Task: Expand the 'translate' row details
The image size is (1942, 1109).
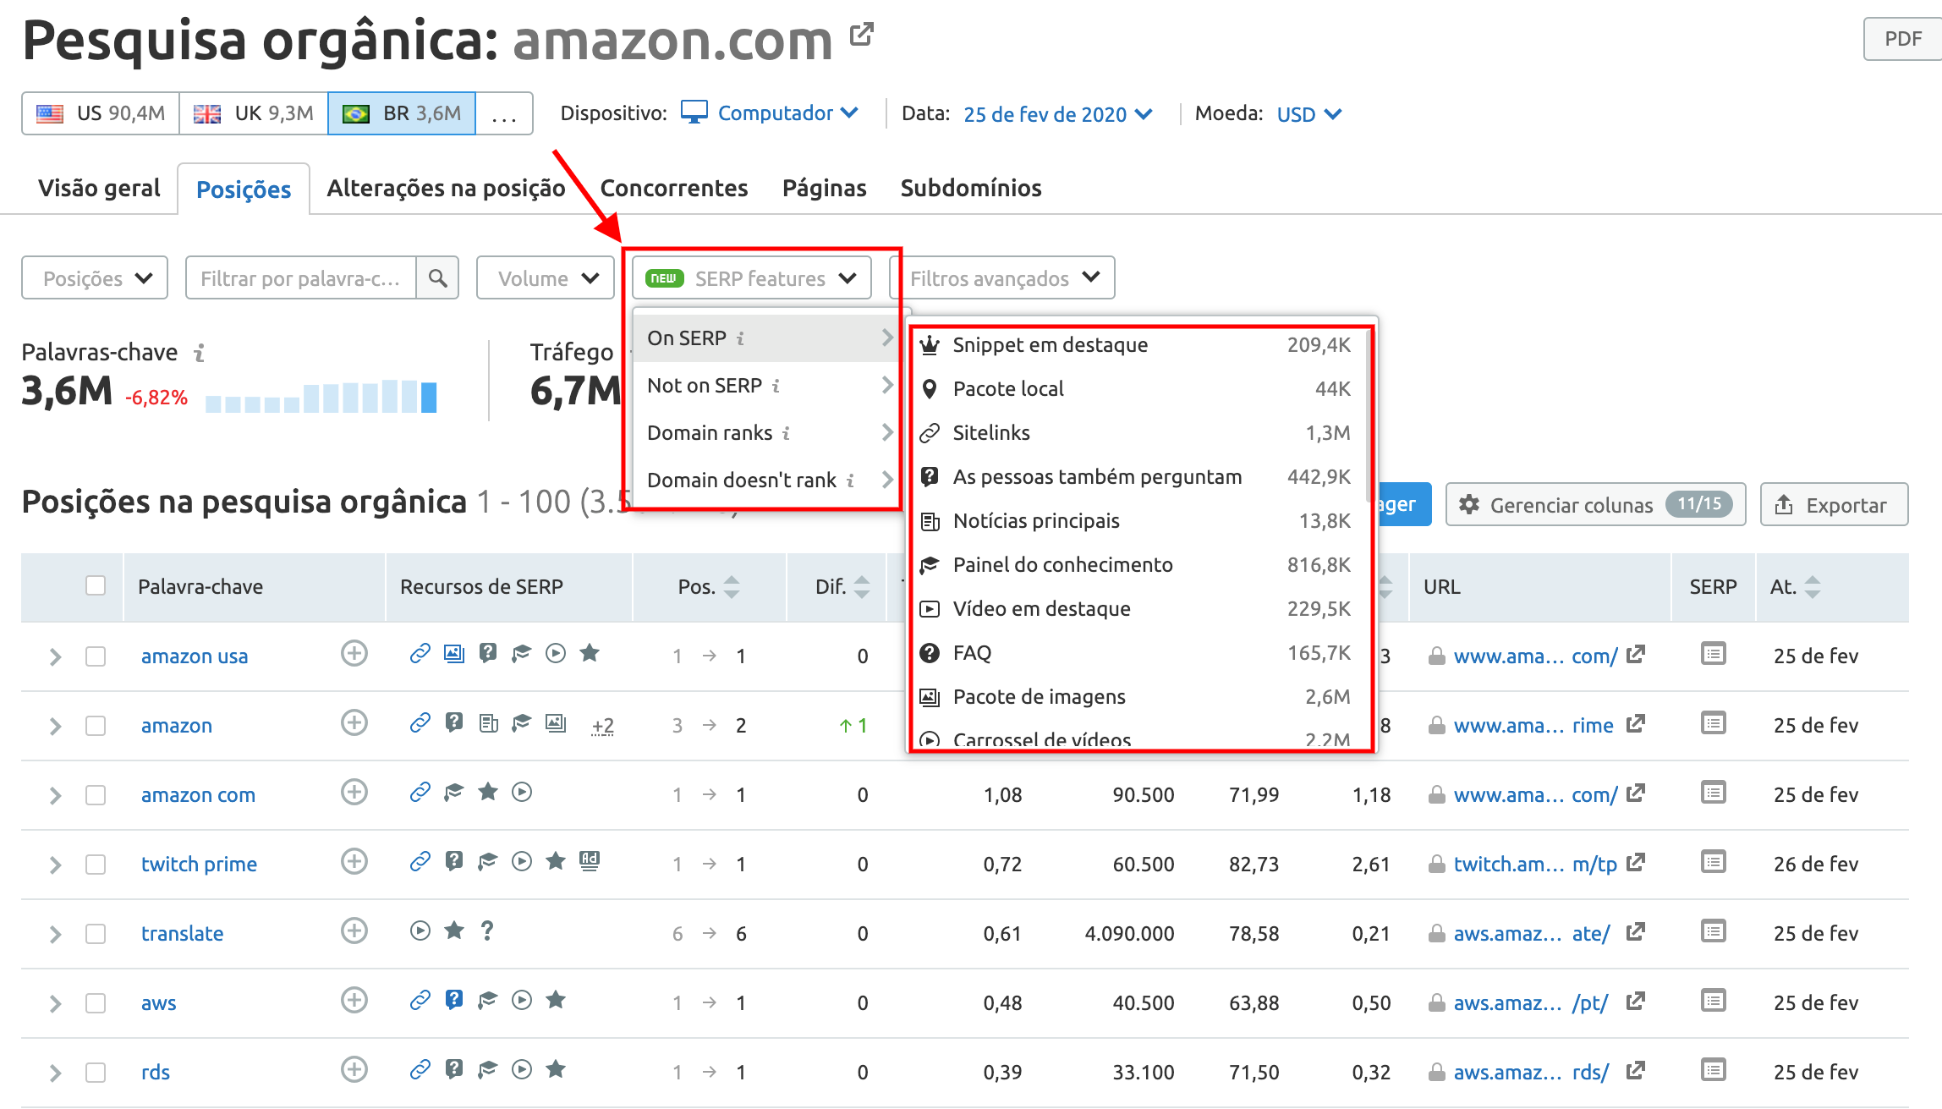Action: (55, 934)
